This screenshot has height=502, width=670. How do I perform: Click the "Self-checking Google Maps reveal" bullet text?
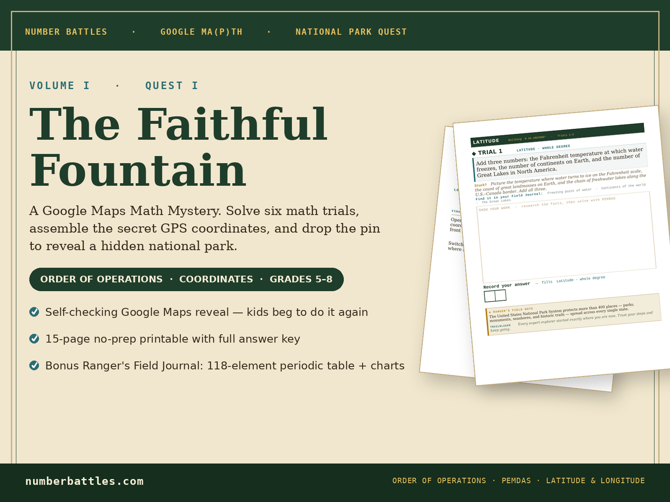(206, 312)
